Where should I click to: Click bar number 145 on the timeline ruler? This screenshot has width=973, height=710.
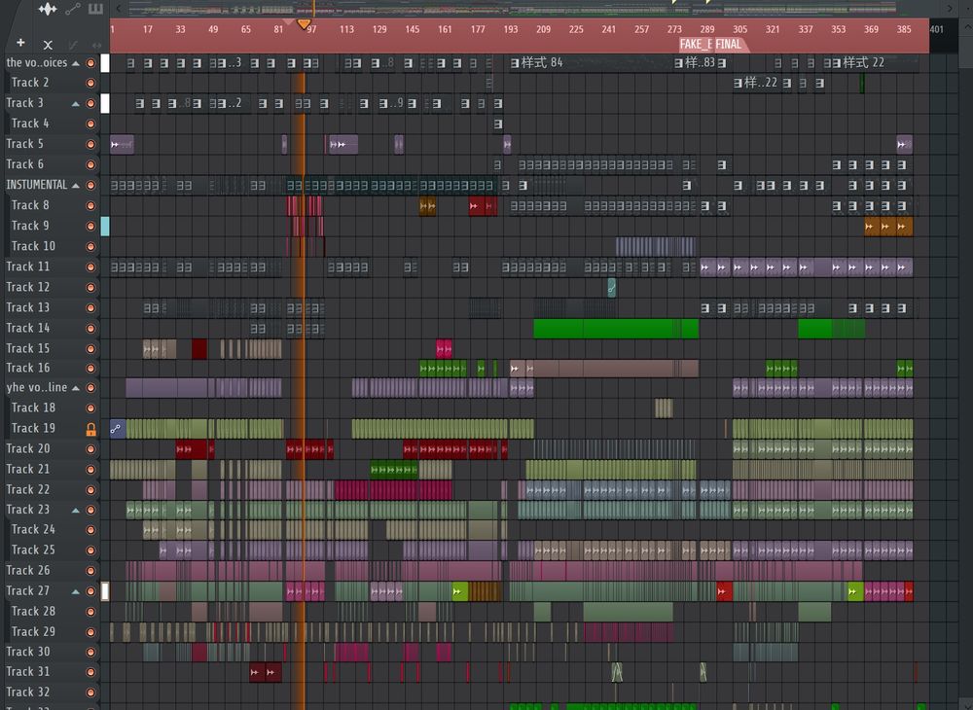(412, 29)
